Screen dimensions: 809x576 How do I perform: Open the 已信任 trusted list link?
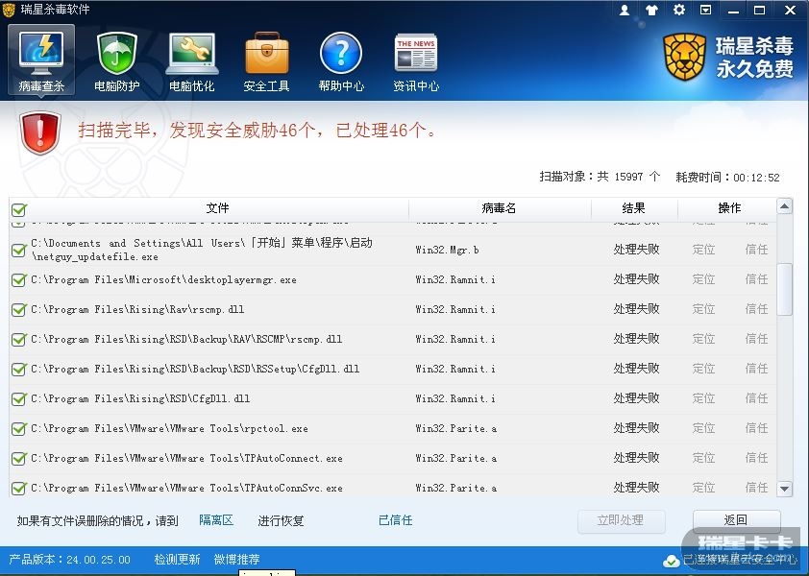click(395, 520)
